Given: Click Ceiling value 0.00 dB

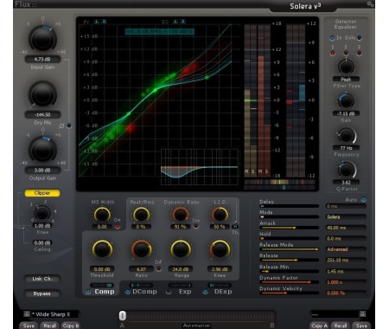Looking at the screenshot, I should [42, 242].
